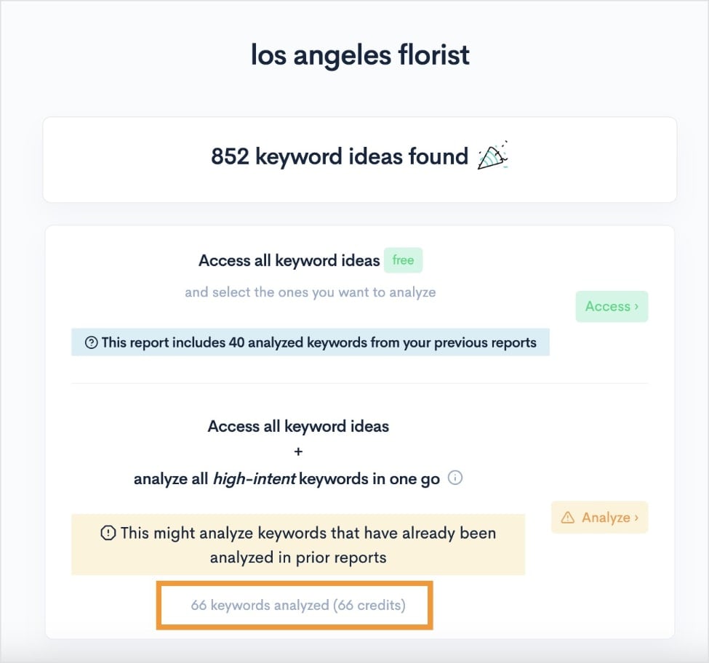The height and width of the screenshot is (663, 709).
Task: Click the yellow prior reports warning banner
Action: [x=297, y=542]
